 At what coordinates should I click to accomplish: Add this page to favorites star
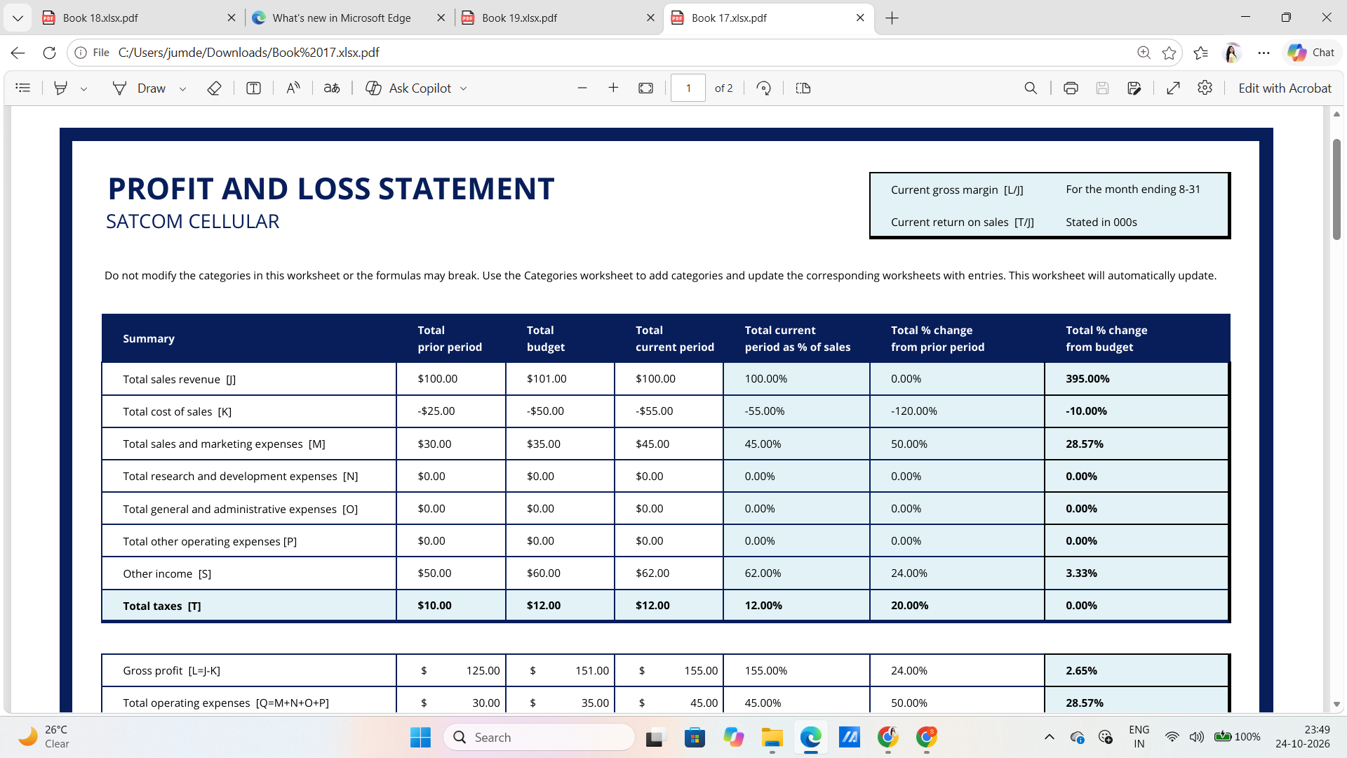(x=1169, y=53)
